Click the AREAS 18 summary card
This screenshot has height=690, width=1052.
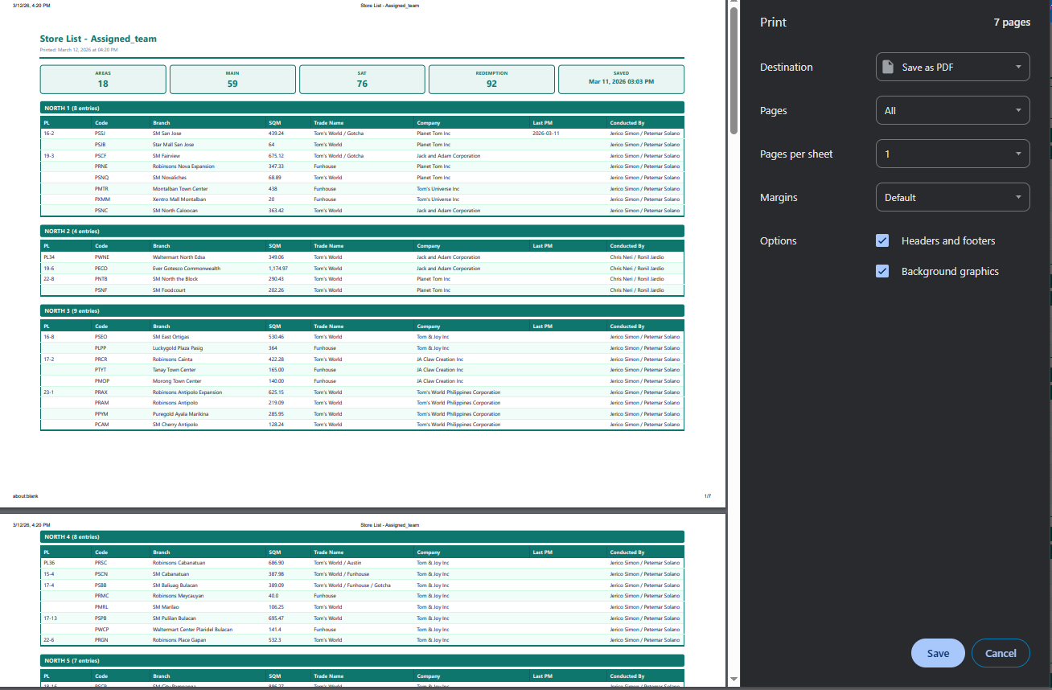(103, 80)
